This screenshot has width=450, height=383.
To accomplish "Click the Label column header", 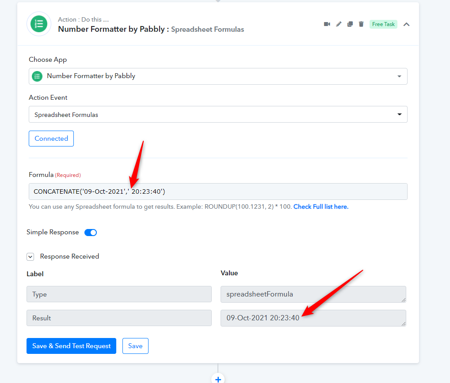I will pos(35,274).
